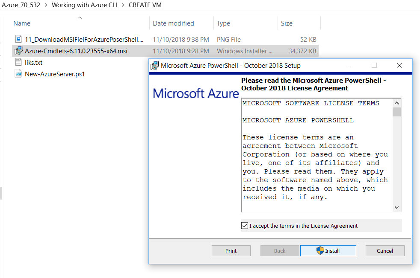
Task: Click the Windows Installer icon beside Azure-Cmdlets MSI file
Action: [19, 51]
